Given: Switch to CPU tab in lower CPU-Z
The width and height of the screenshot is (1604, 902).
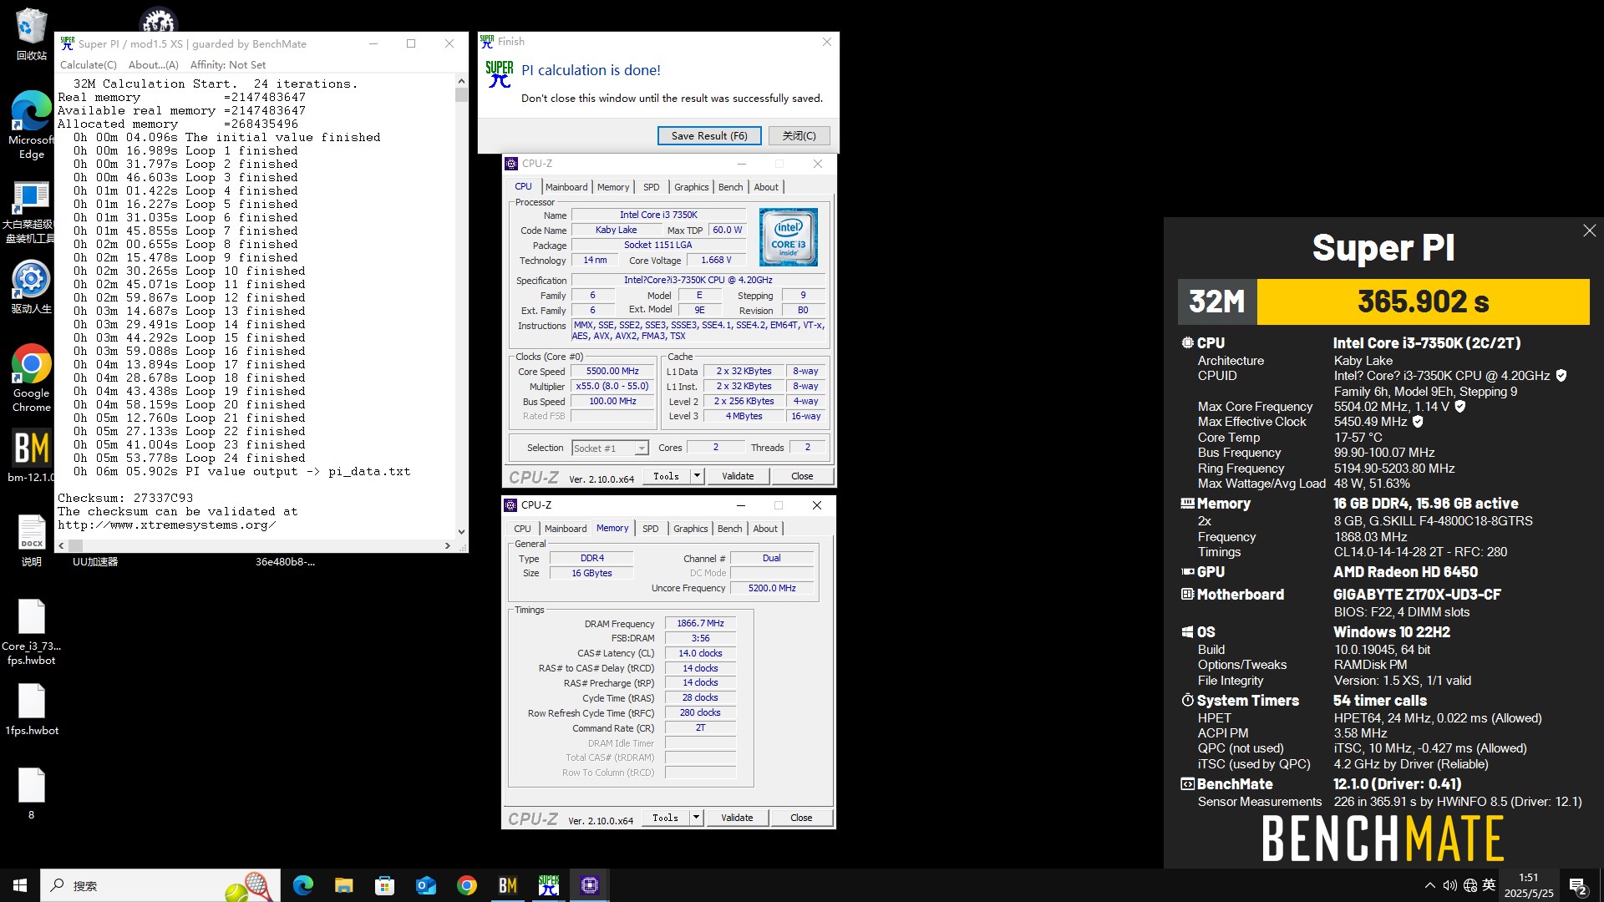Looking at the screenshot, I should click(x=522, y=529).
